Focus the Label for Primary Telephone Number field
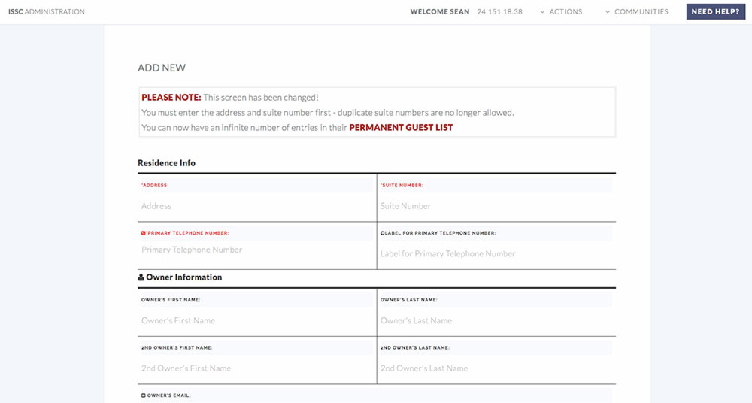The height and width of the screenshot is (403, 752). pos(496,254)
